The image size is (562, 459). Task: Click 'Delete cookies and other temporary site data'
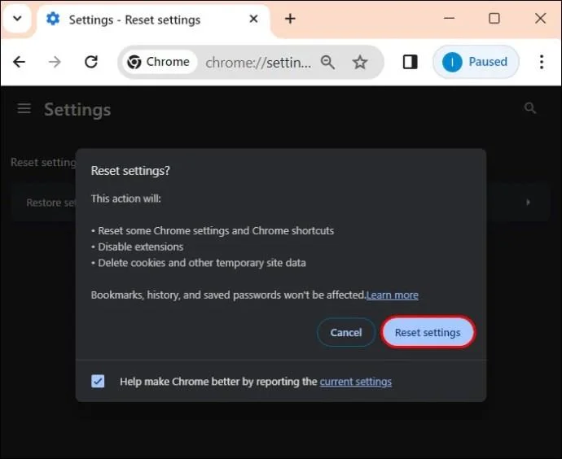point(202,263)
